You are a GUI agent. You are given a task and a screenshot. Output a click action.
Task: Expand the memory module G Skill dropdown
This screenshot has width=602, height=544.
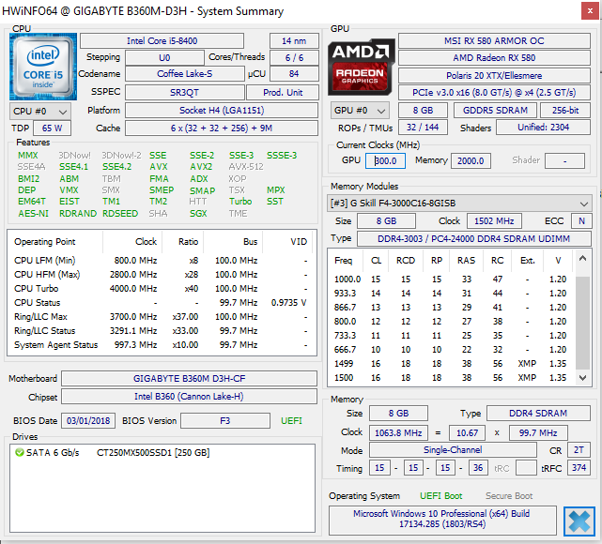[459, 204]
